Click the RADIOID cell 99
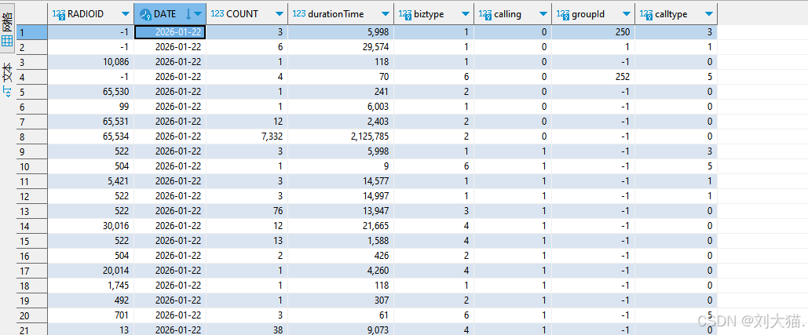The width and height of the screenshot is (808, 335). tap(91, 107)
